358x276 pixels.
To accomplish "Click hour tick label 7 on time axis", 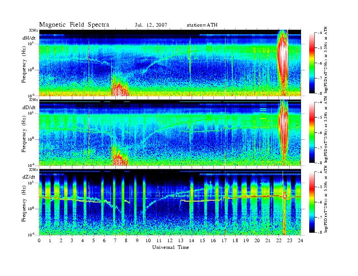I will click(115, 240).
